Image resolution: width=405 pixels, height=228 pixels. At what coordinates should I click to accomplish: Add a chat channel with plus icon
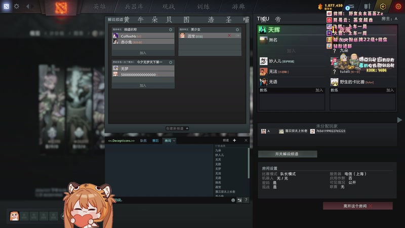click(x=234, y=140)
